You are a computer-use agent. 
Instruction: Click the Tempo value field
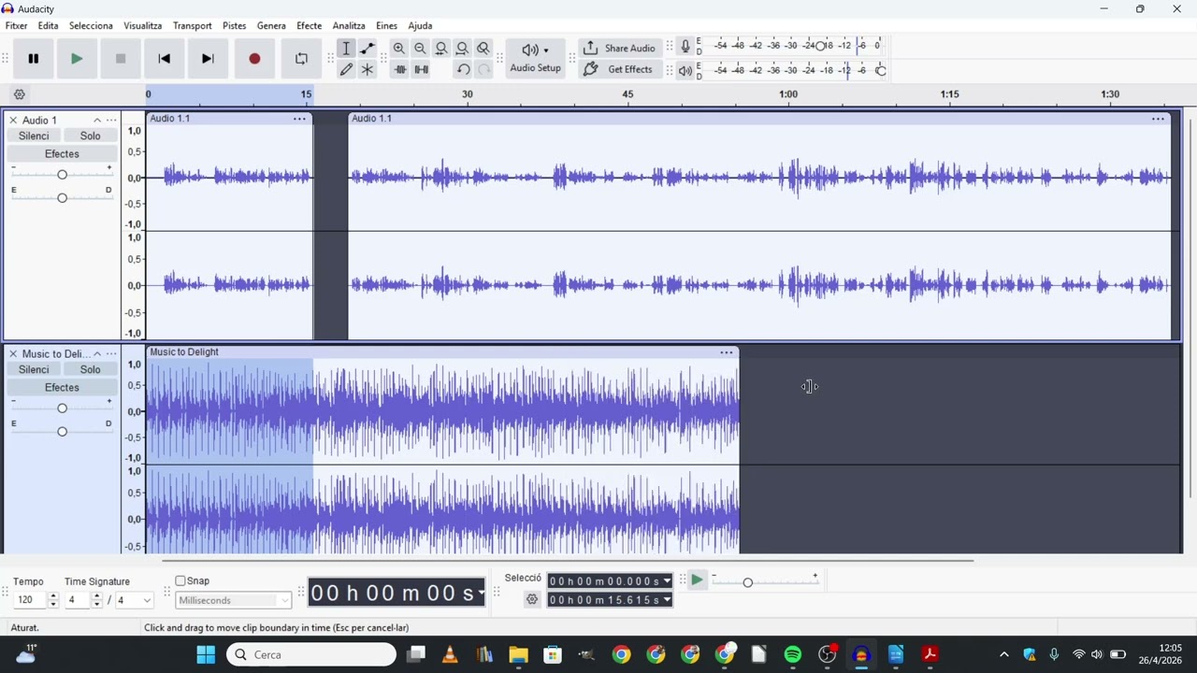[x=29, y=600]
